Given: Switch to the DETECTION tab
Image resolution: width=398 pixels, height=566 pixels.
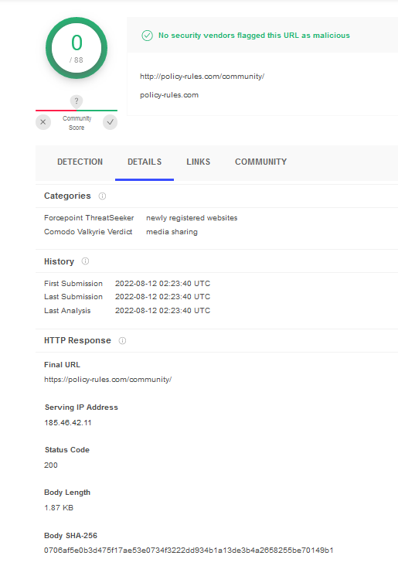Looking at the screenshot, I should [80, 162].
